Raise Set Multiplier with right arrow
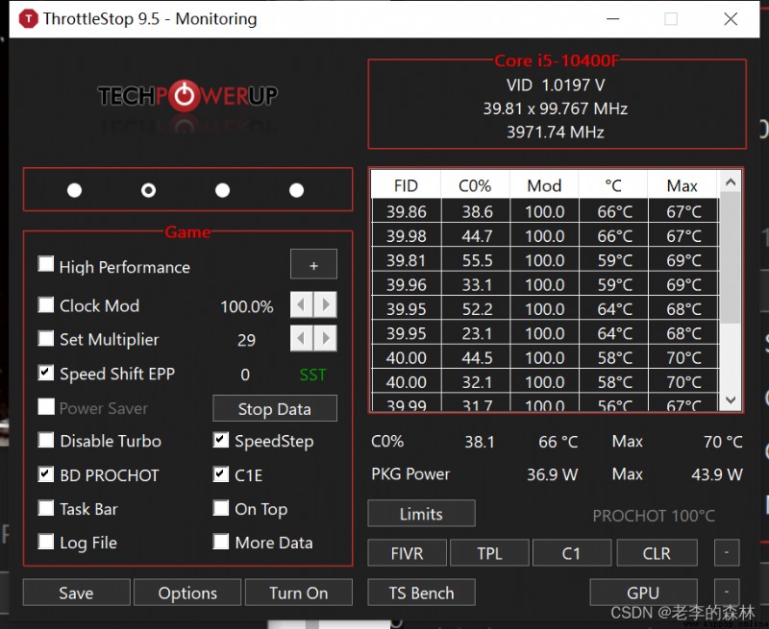 click(x=325, y=338)
